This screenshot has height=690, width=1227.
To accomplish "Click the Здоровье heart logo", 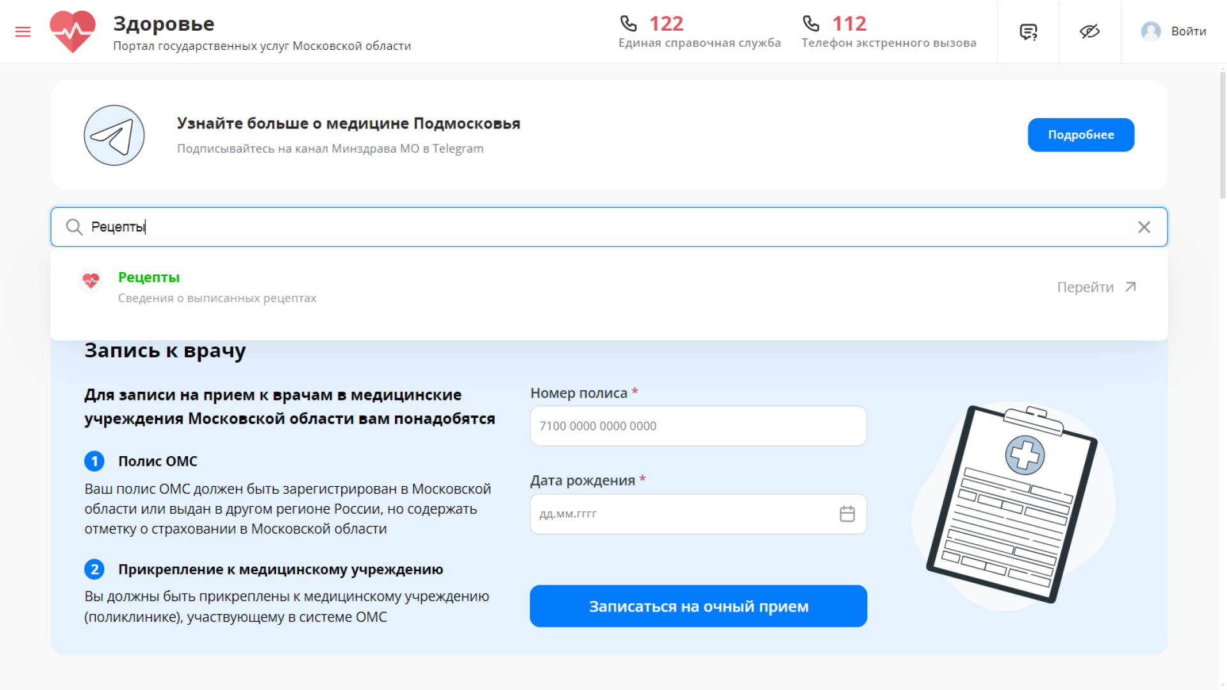I will pyautogui.click(x=73, y=31).
